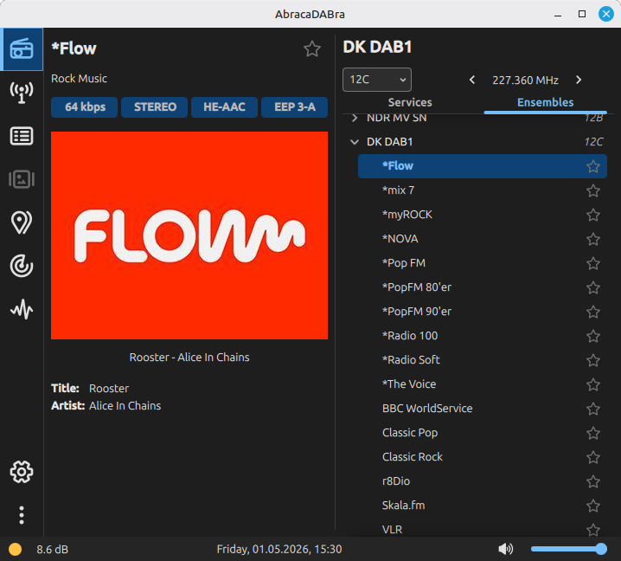Select *NOVA service
Image resolution: width=621 pixels, height=561 pixels.
pos(483,239)
